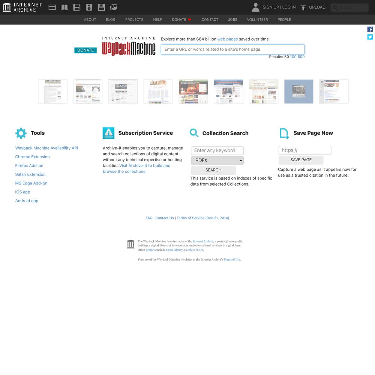Open the Firefox Add-on link

coord(29,165)
